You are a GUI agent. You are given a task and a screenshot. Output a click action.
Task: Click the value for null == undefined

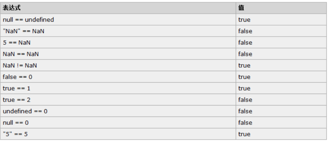point(244,20)
